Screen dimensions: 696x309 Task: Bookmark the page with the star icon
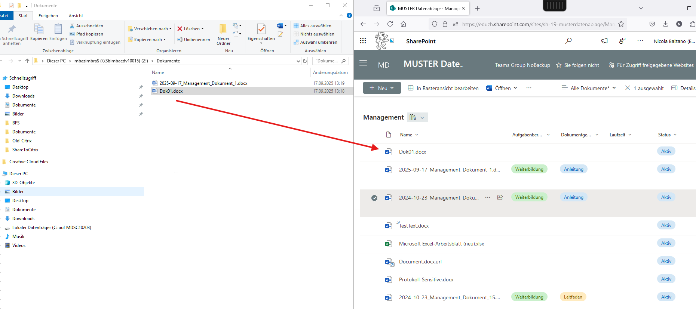(621, 24)
